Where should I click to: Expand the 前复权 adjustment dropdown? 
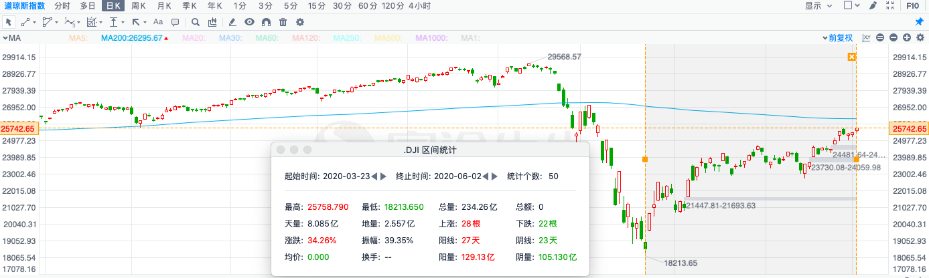point(837,37)
